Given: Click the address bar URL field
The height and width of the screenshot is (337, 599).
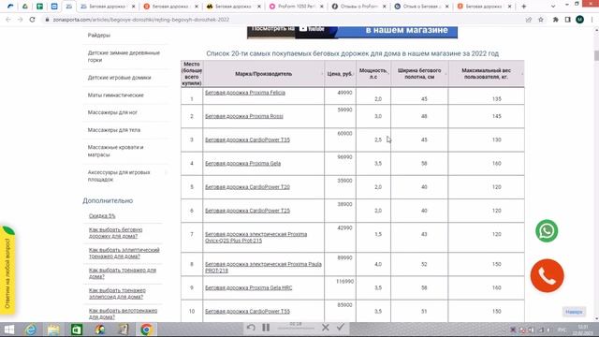Looking at the screenshot, I should (x=283, y=20).
